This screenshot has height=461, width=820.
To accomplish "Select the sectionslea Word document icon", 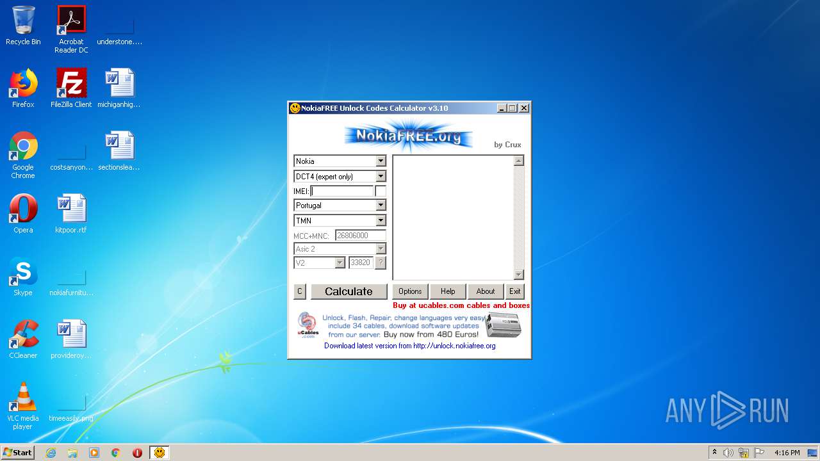I will (x=119, y=151).
